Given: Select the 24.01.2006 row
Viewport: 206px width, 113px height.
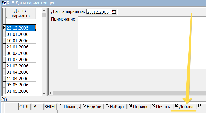Looking at the screenshot, I should (x=21, y=47).
